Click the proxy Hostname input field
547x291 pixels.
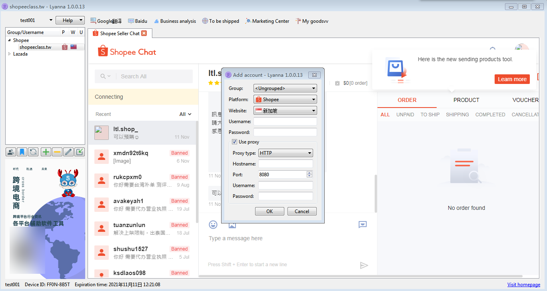coord(285,164)
